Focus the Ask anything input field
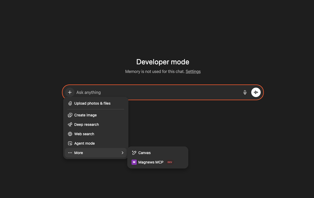The height and width of the screenshot is (198, 314). (157, 92)
